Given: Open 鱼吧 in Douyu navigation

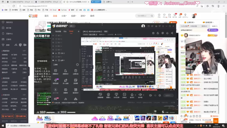Looking at the screenshot, I should pos(92,16).
